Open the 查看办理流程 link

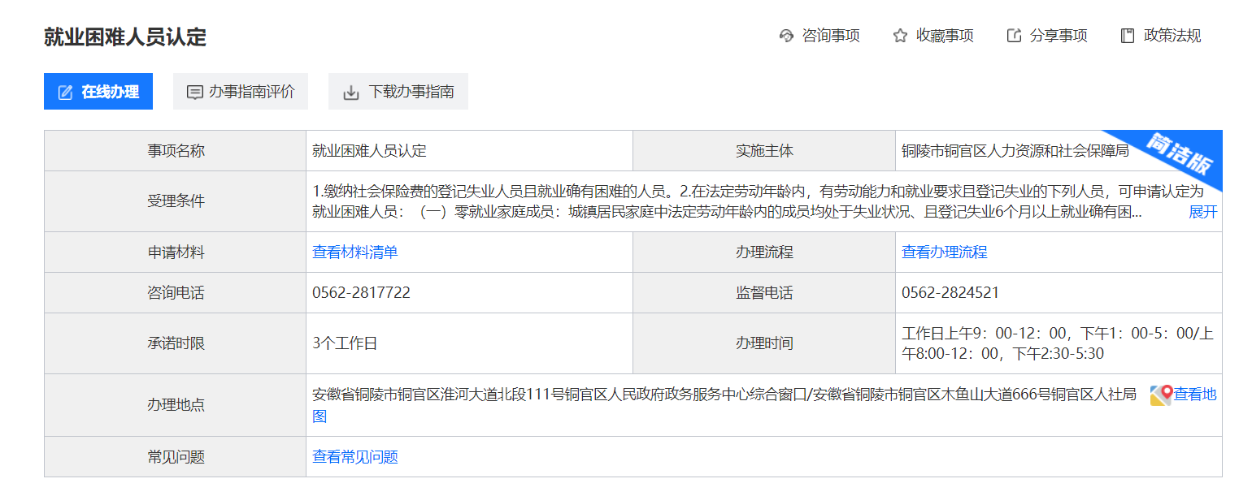944,252
